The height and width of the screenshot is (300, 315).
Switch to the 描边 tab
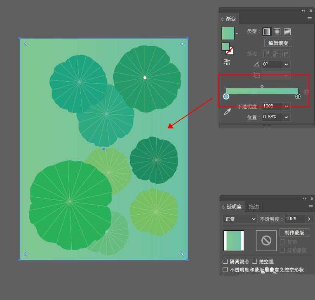pyautogui.click(x=254, y=207)
